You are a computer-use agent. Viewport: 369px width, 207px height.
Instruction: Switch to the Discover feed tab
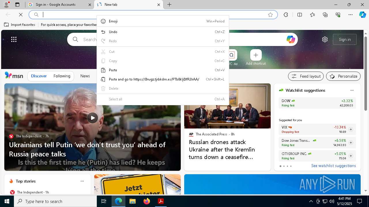pyautogui.click(x=39, y=76)
